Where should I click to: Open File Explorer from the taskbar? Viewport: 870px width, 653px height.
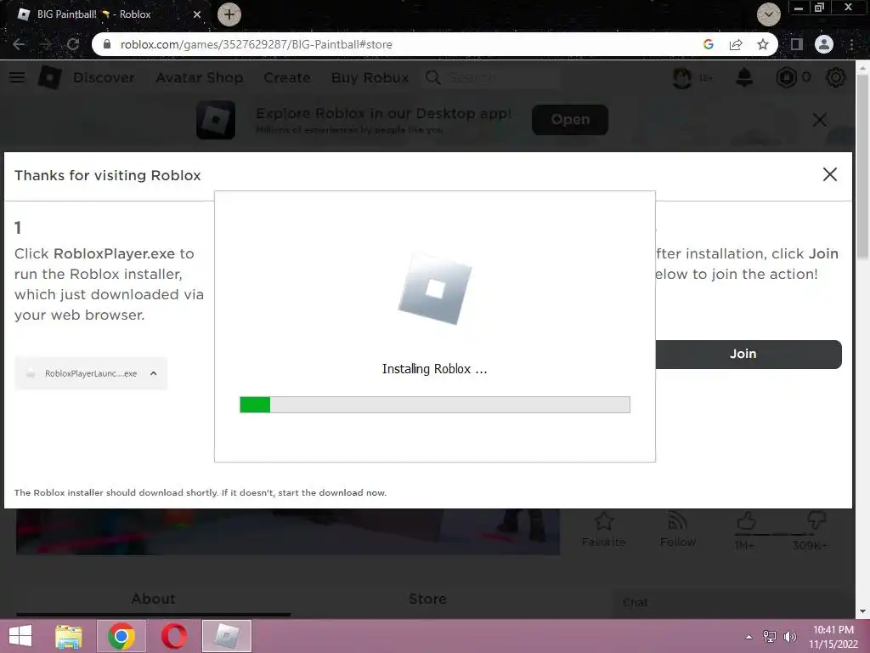[69, 636]
